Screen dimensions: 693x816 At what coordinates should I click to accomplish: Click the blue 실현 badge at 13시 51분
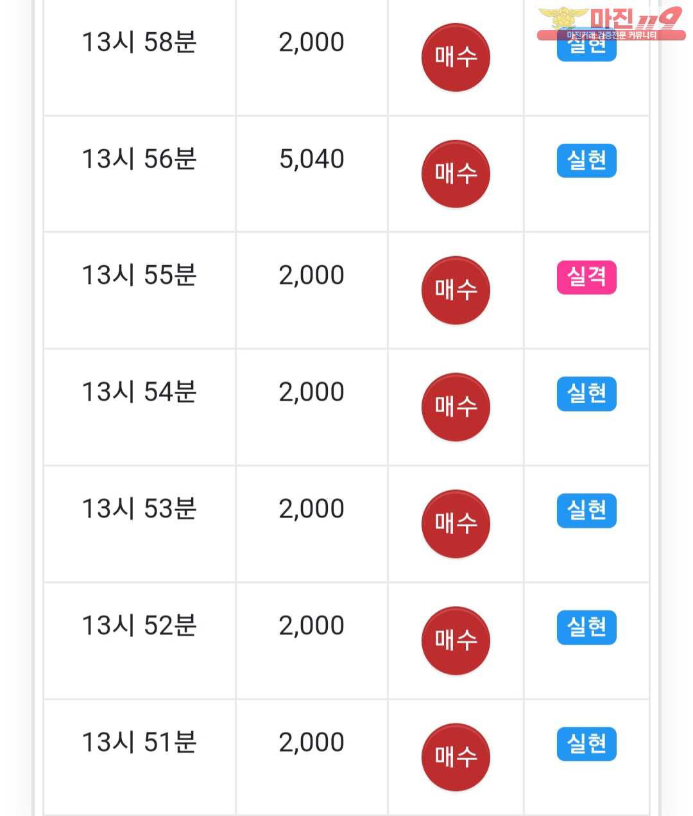click(x=586, y=743)
